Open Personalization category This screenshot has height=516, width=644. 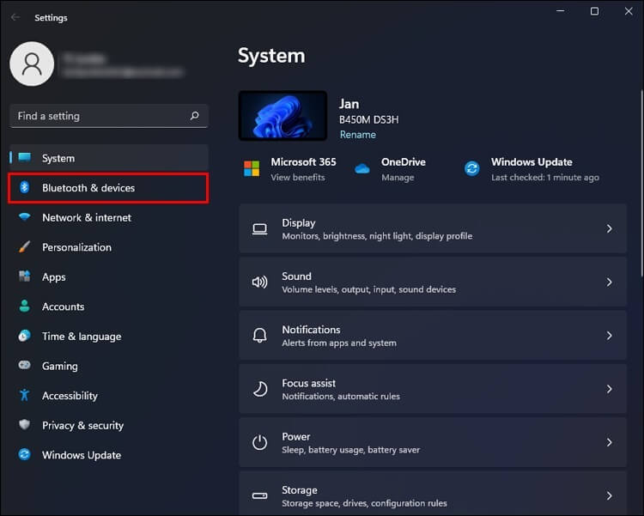click(76, 247)
